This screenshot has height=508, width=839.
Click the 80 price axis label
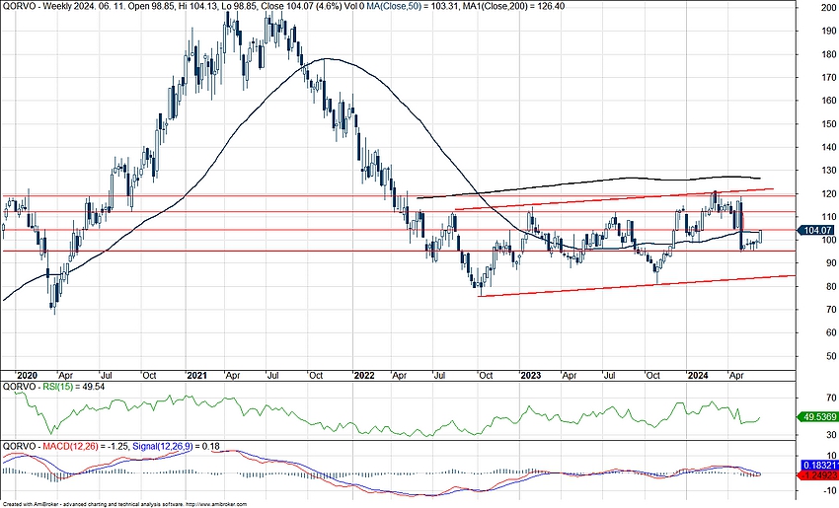830,287
